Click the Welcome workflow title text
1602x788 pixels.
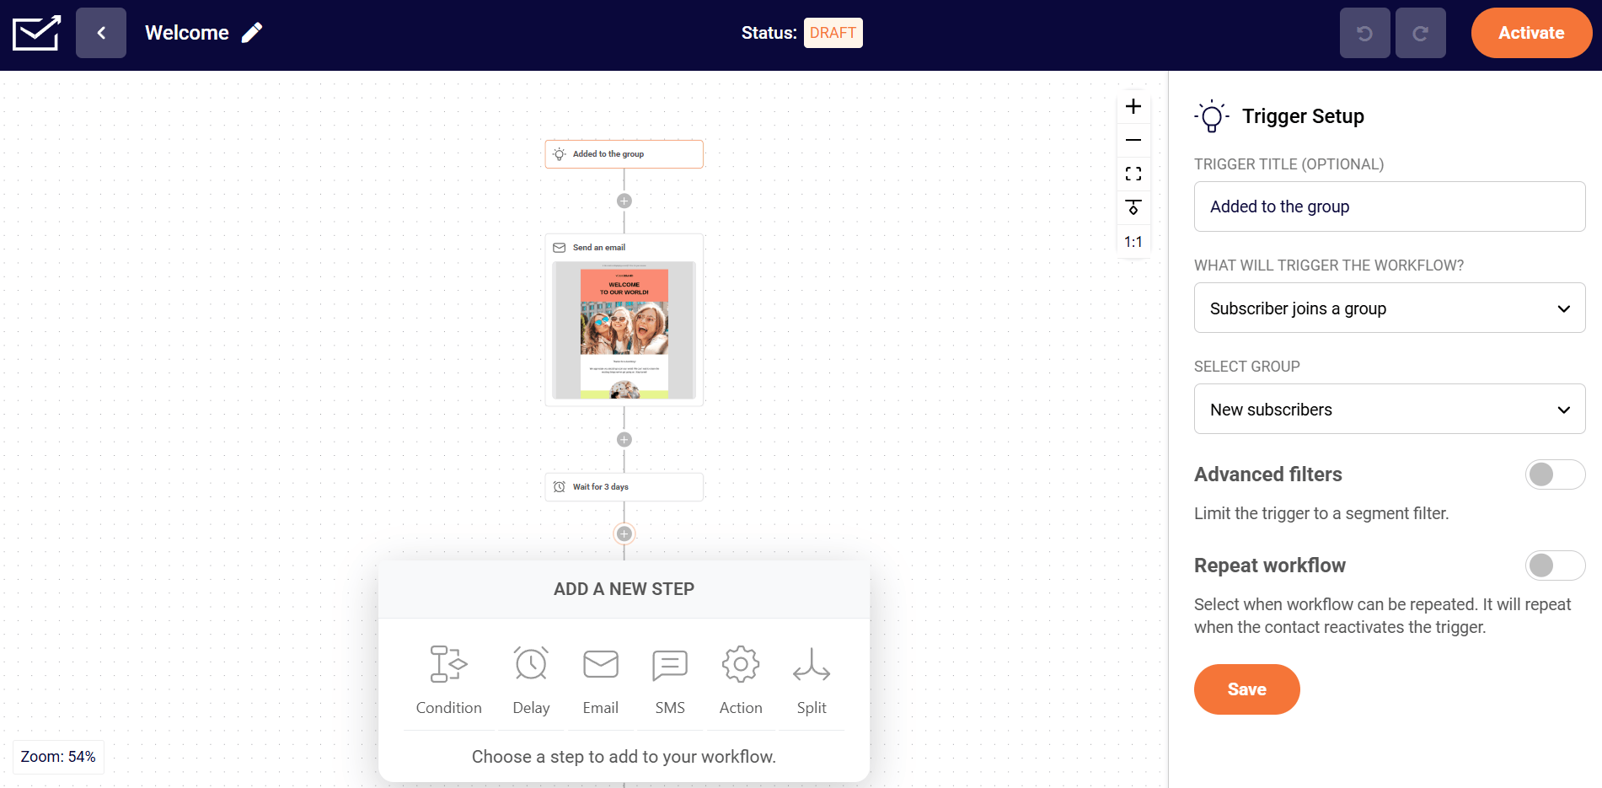(187, 33)
